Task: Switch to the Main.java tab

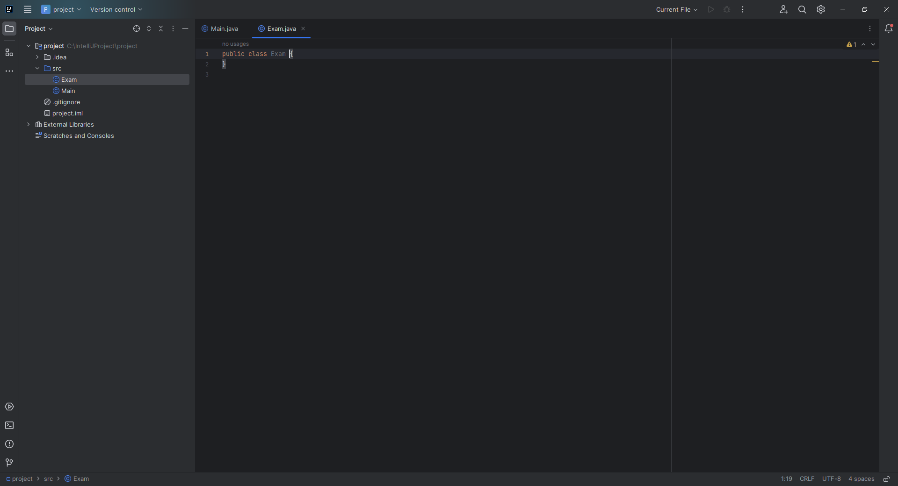Action: (220, 29)
